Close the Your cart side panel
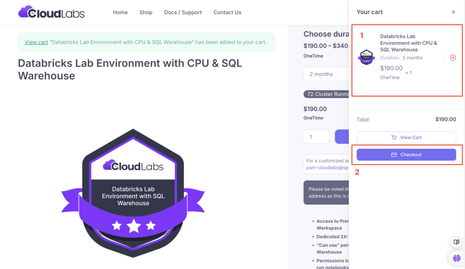 [453, 12]
